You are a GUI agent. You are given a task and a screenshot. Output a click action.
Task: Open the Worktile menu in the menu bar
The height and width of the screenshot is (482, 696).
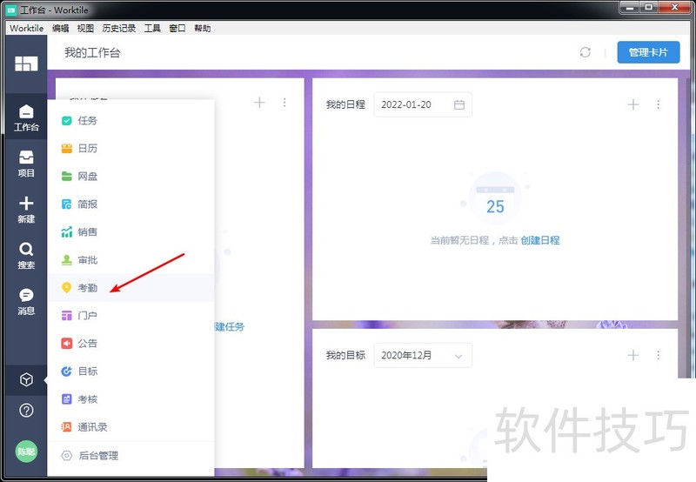pos(27,29)
